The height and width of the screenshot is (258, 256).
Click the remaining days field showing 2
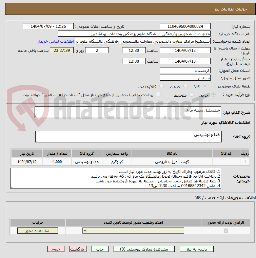pyautogui.click(x=97, y=50)
